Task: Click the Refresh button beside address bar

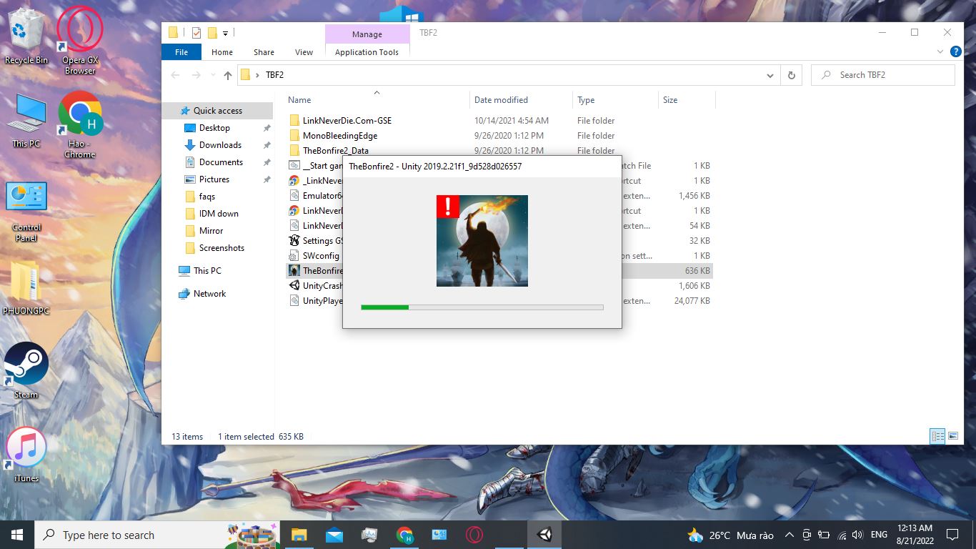Action: (791, 75)
